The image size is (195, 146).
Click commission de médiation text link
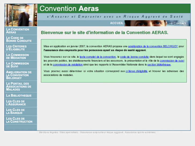click(68, 65)
